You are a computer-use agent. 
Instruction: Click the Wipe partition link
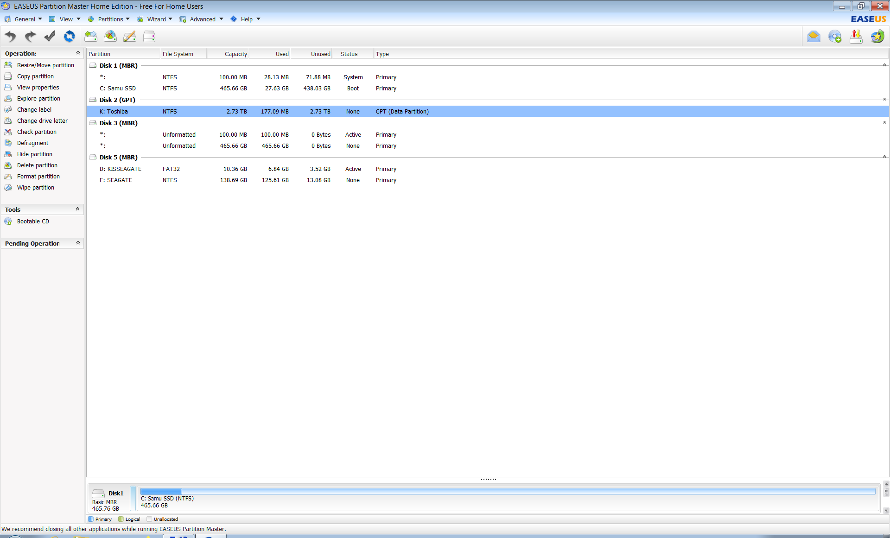[x=36, y=187]
